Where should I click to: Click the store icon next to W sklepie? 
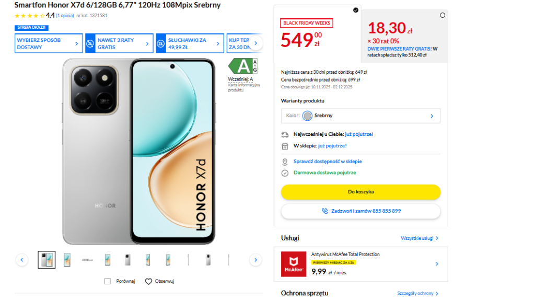point(284,146)
